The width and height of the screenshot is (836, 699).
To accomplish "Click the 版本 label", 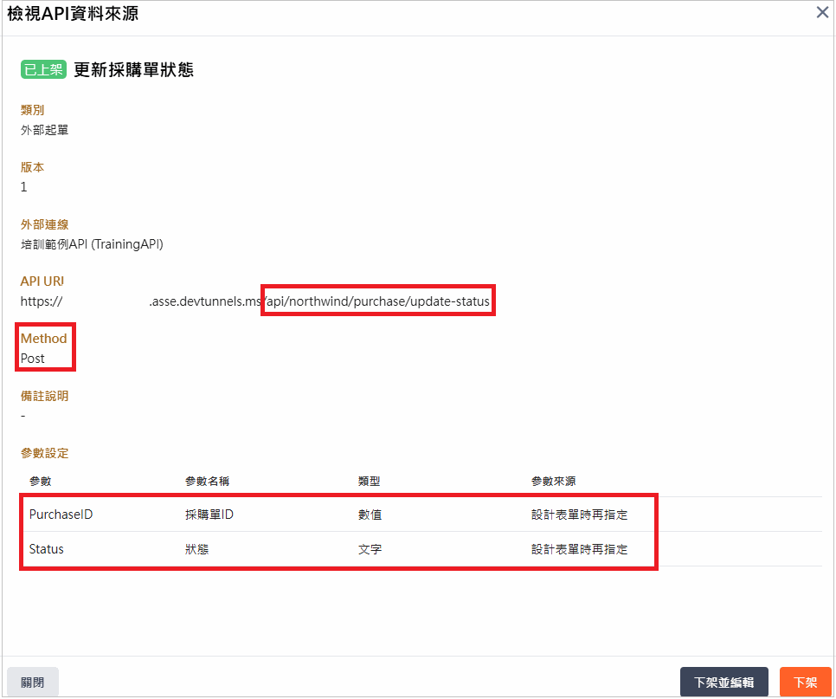I will (33, 167).
